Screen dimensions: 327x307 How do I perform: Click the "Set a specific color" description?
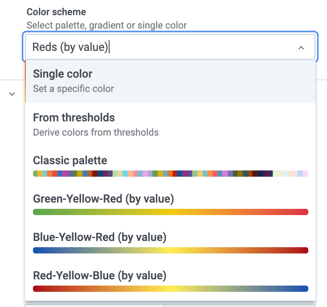74,88
